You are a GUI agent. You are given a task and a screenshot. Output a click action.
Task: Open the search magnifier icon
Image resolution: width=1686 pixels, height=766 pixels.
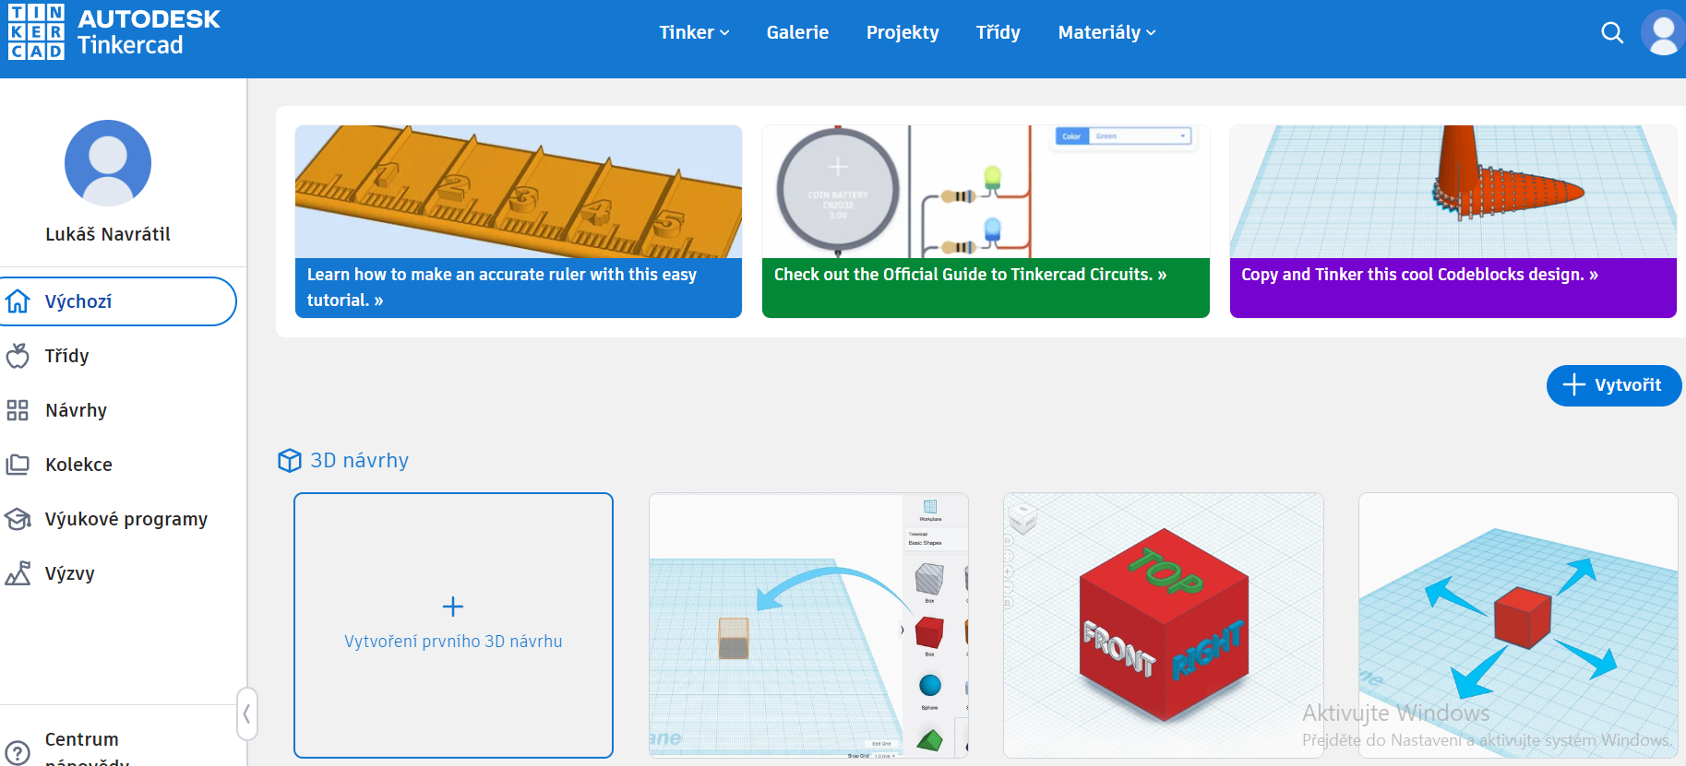[x=1612, y=33]
